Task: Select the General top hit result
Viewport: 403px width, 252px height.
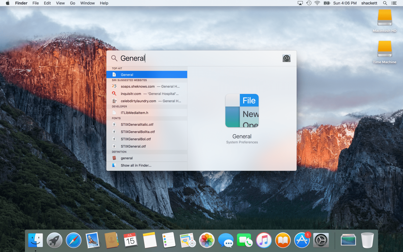Action: pos(147,75)
